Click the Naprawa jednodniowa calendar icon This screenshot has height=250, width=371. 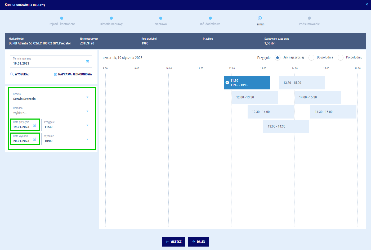point(55,74)
